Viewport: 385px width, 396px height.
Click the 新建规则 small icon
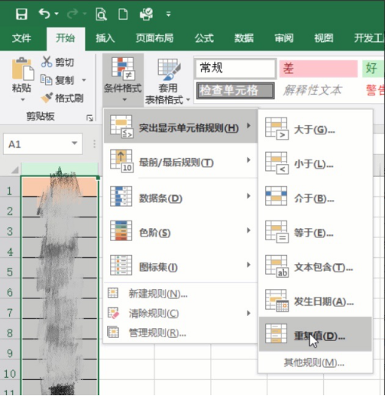pos(113,293)
